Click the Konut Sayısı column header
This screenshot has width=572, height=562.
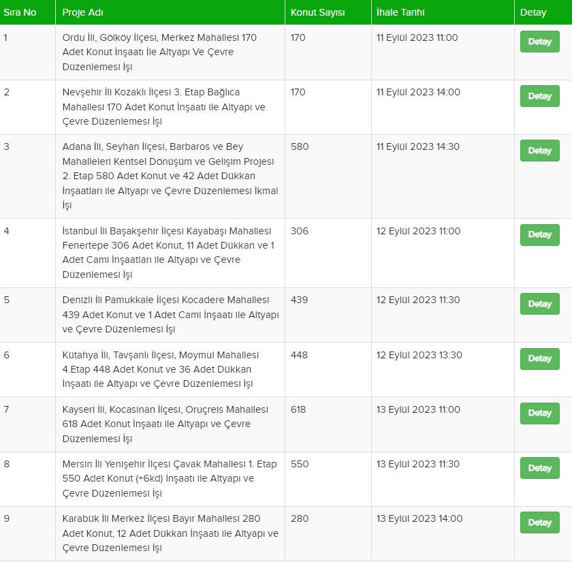point(317,12)
